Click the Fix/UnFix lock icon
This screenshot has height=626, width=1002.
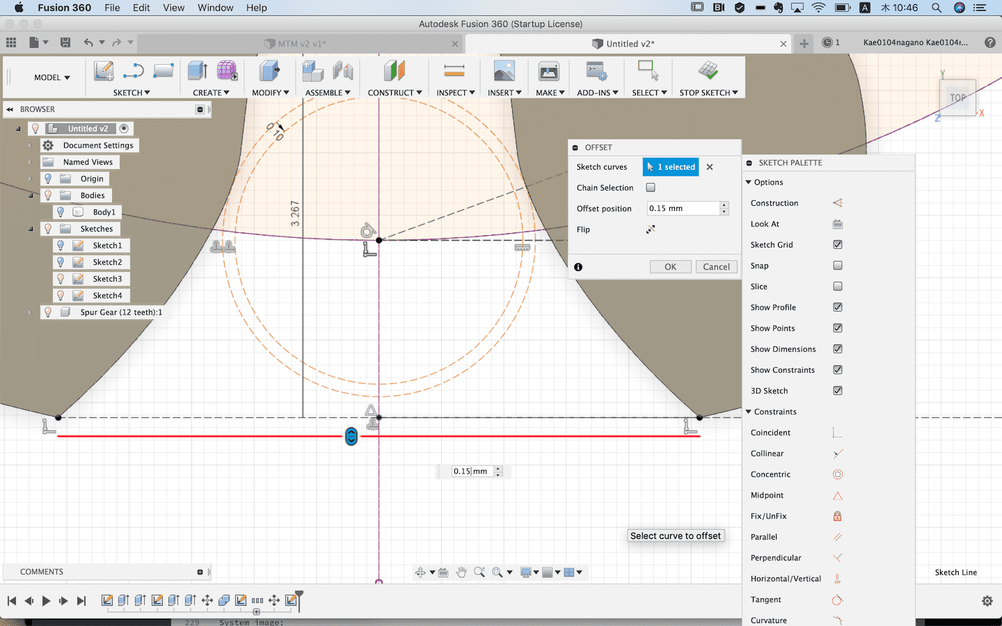[x=838, y=516]
